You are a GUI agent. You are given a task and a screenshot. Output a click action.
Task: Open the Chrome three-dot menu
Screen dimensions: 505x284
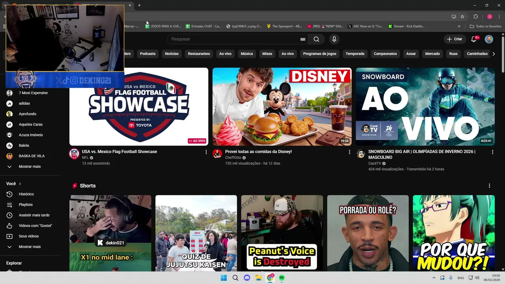[499, 17]
